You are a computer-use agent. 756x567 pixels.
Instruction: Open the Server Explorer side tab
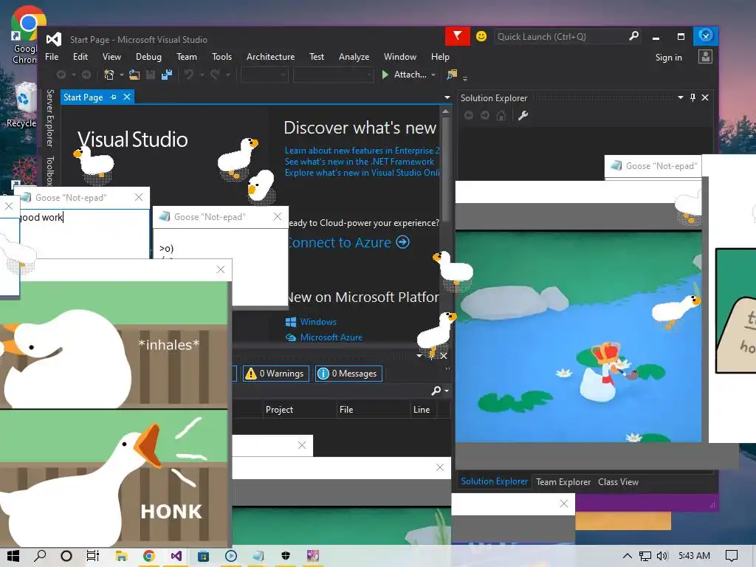pos(50,117)
